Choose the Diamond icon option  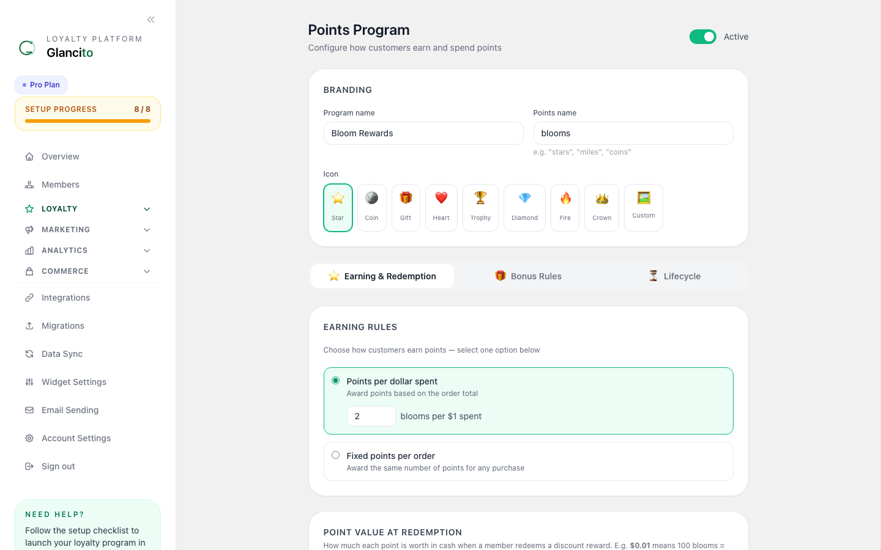524,208
